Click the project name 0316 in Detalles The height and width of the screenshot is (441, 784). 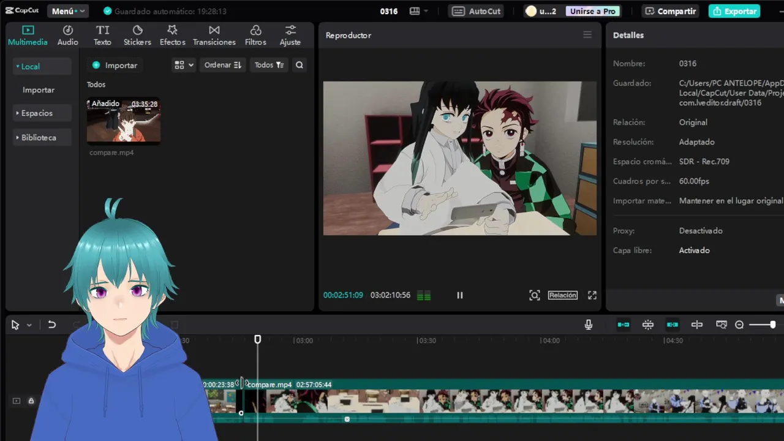pyautogui.click(x=687, y=64)
